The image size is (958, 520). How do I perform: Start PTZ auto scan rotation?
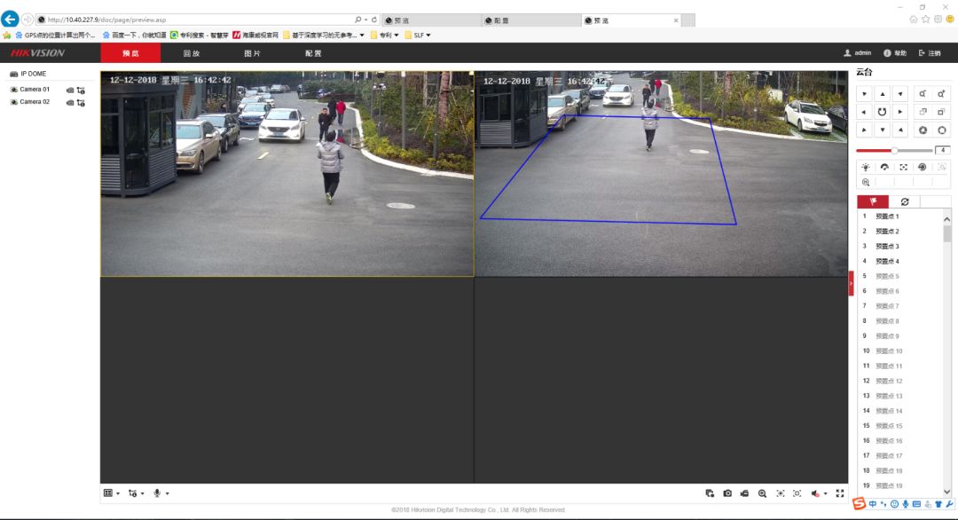[883, 112]
